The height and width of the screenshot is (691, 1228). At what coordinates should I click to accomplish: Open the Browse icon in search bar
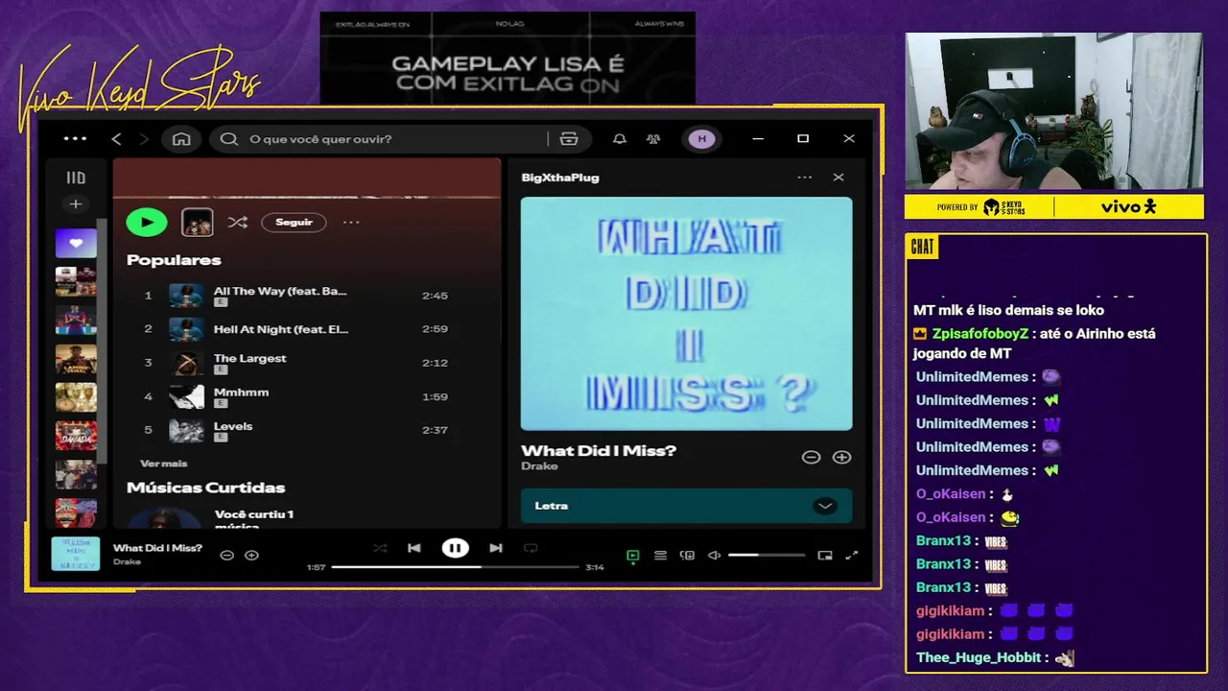[569, 139]
